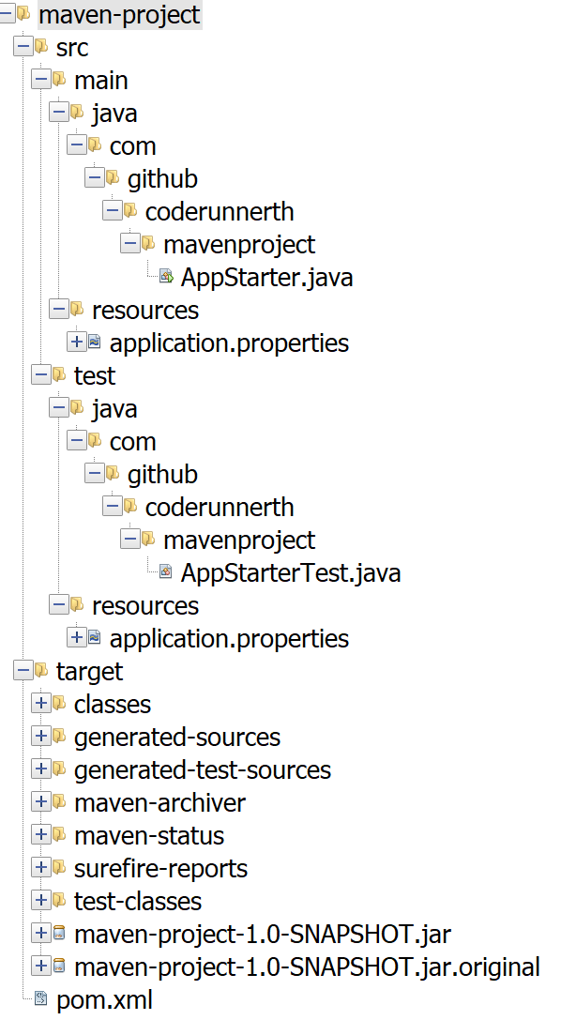
Task: Collapse the target folder
Action: click(23, 670)
